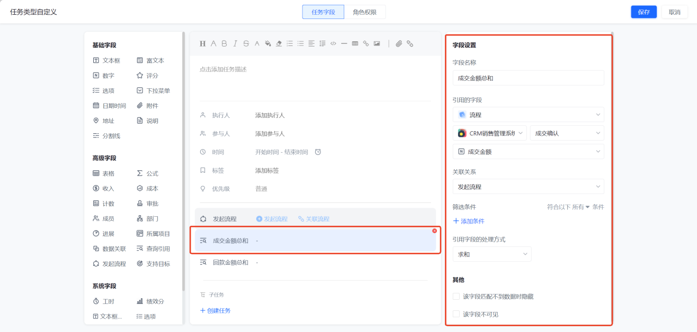Toggle italic I formatting in editor toolbar
This screenshot has width=697, height=332.
[235, 44]
